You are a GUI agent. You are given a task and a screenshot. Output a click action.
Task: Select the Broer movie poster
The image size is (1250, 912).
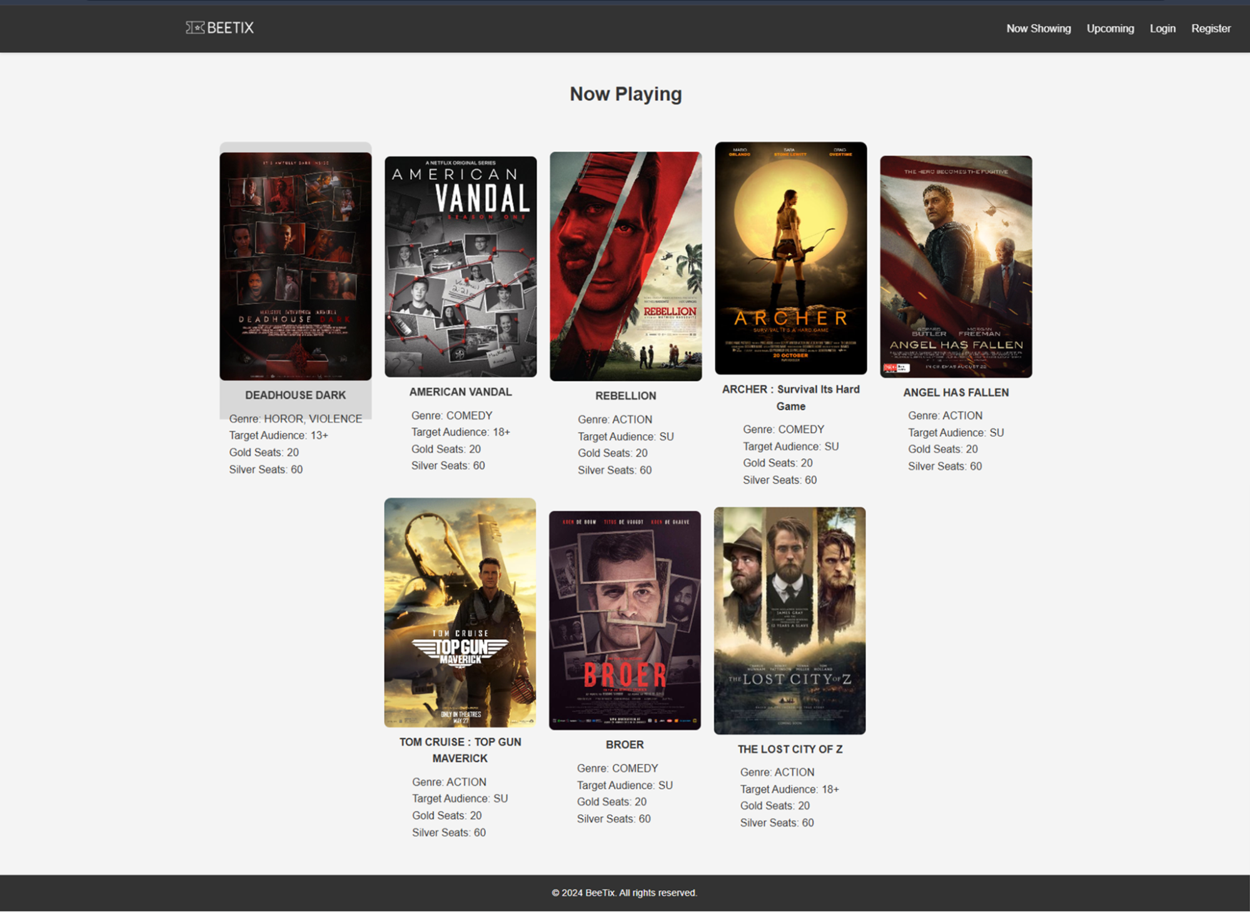(x=625, y=620)
